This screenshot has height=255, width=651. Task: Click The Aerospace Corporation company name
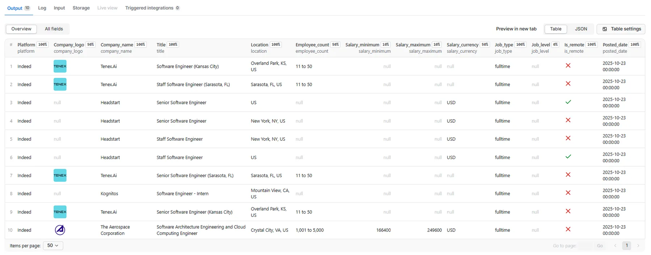[115, 230]
